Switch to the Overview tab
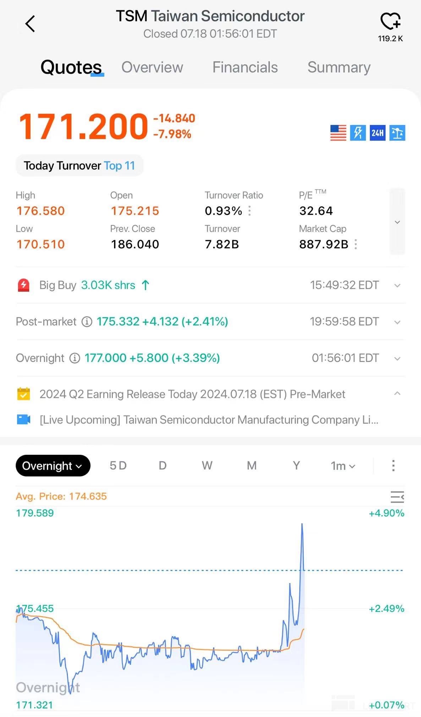Image resolution: width=421 pixels, height=717 pixels. point(152,67)
